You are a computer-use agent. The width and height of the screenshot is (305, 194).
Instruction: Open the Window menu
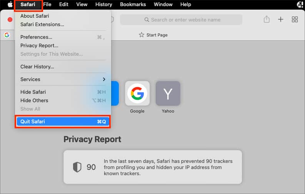[163, 4]
